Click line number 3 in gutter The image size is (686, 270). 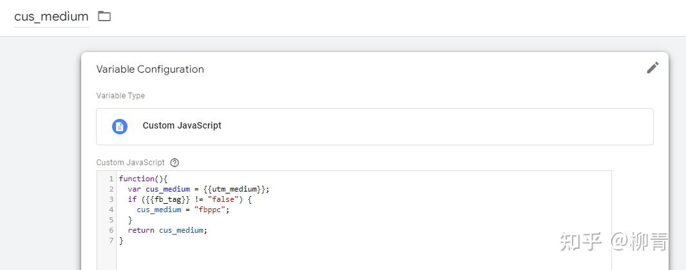(x=111, y=199)
